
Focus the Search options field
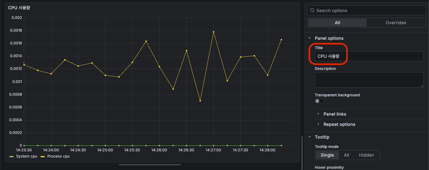366,10
